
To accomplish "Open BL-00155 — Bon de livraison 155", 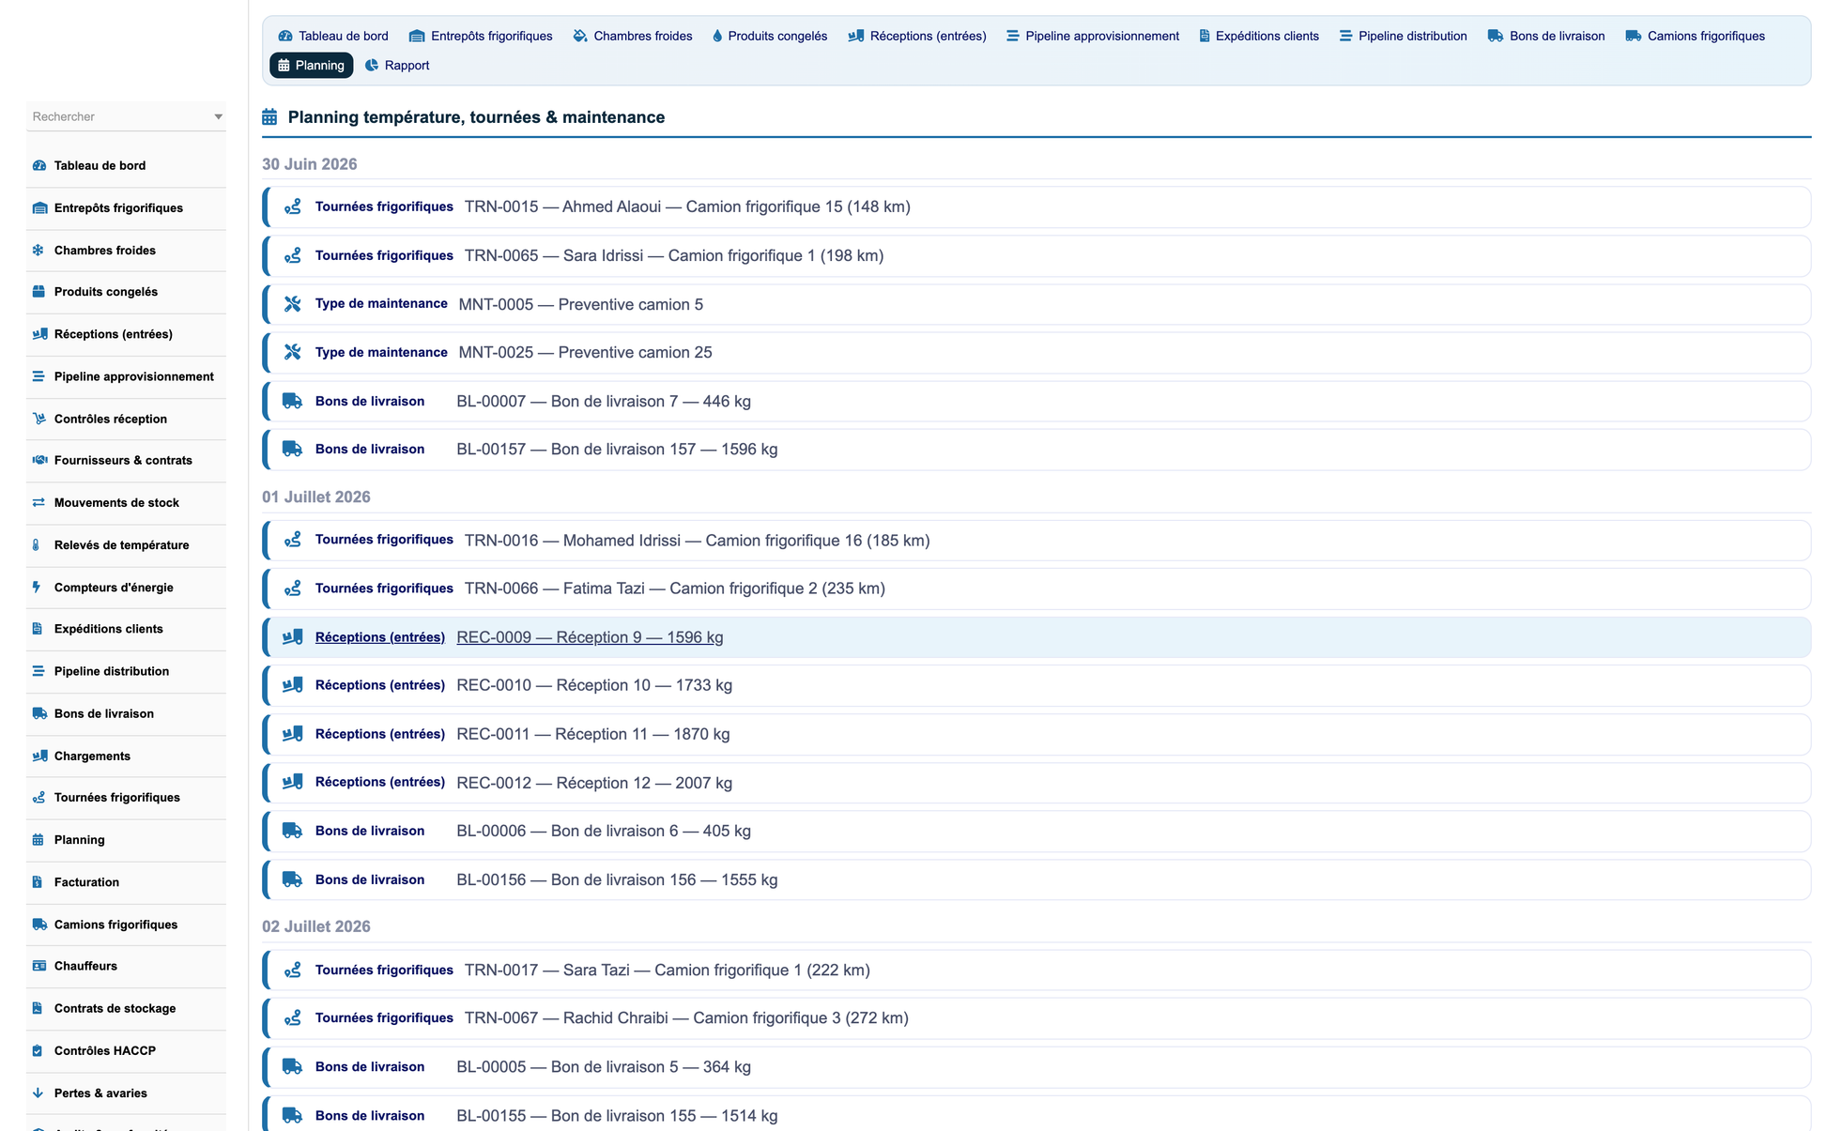I will click(1036, 1115).
